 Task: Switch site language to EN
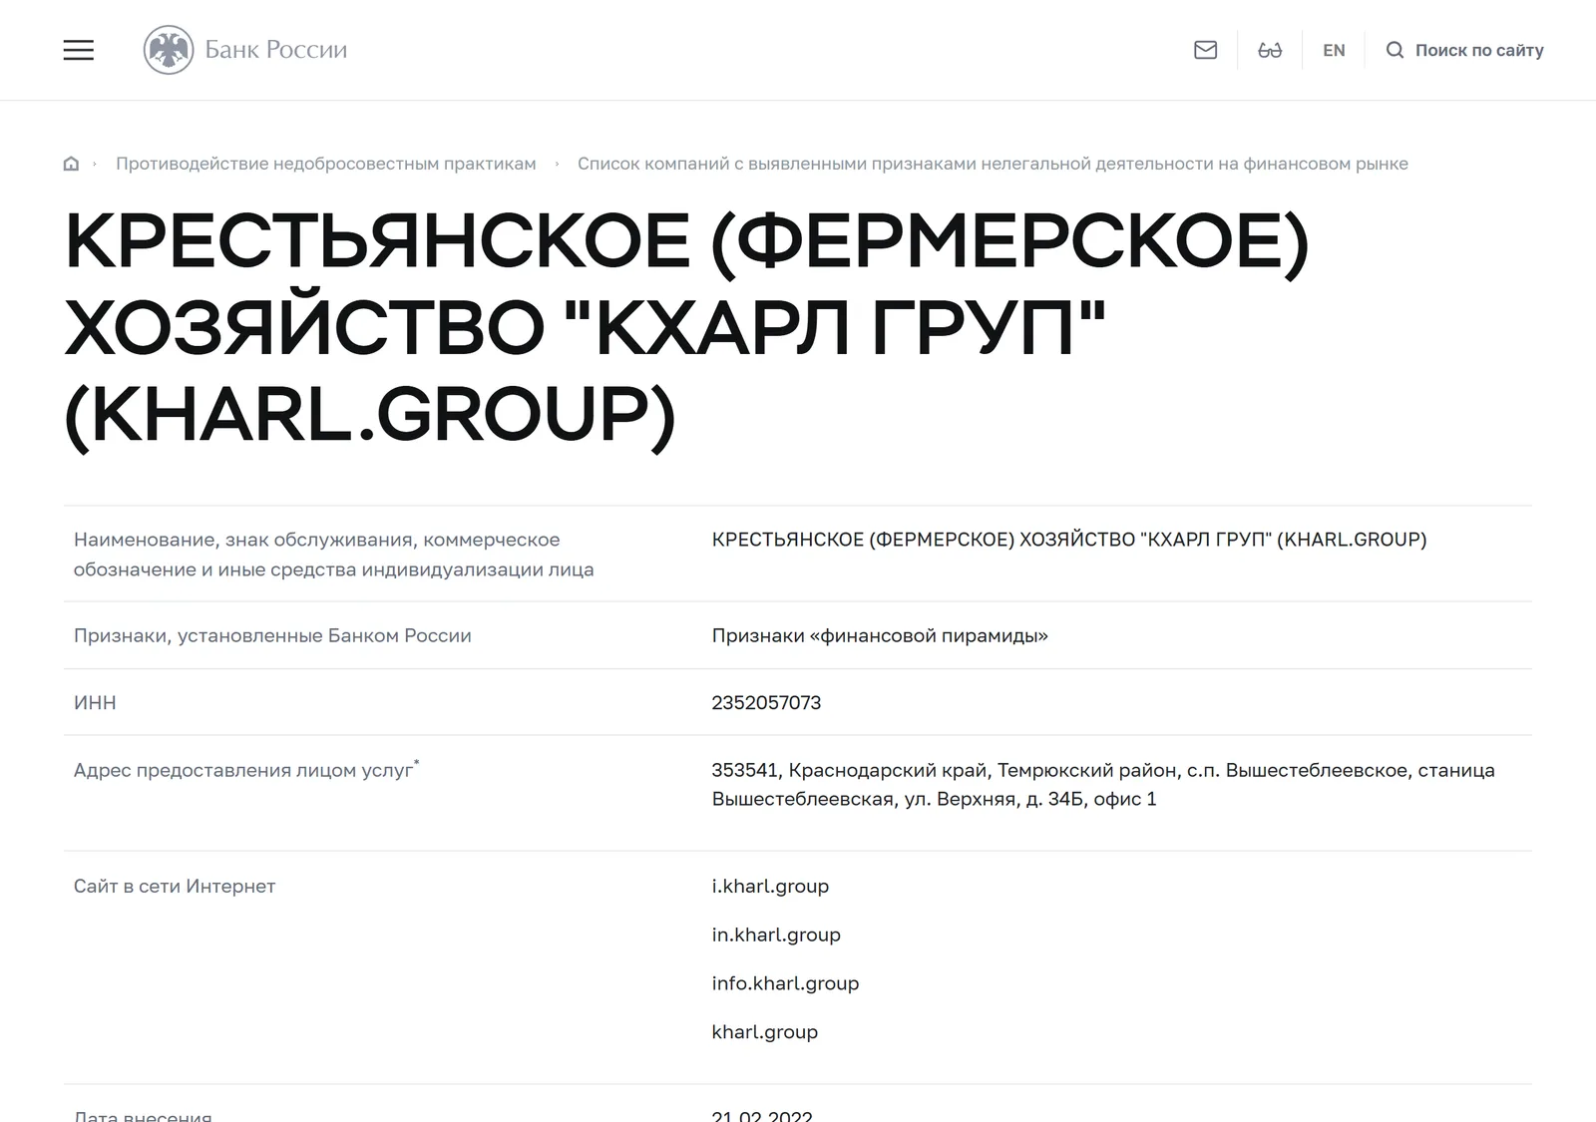[1334, 50]
